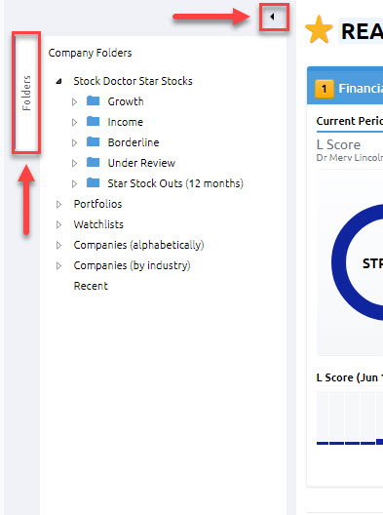The height and width of the screenshot is (515, 383).
Task: Select the Current Period tab
Action: [349, 121]
